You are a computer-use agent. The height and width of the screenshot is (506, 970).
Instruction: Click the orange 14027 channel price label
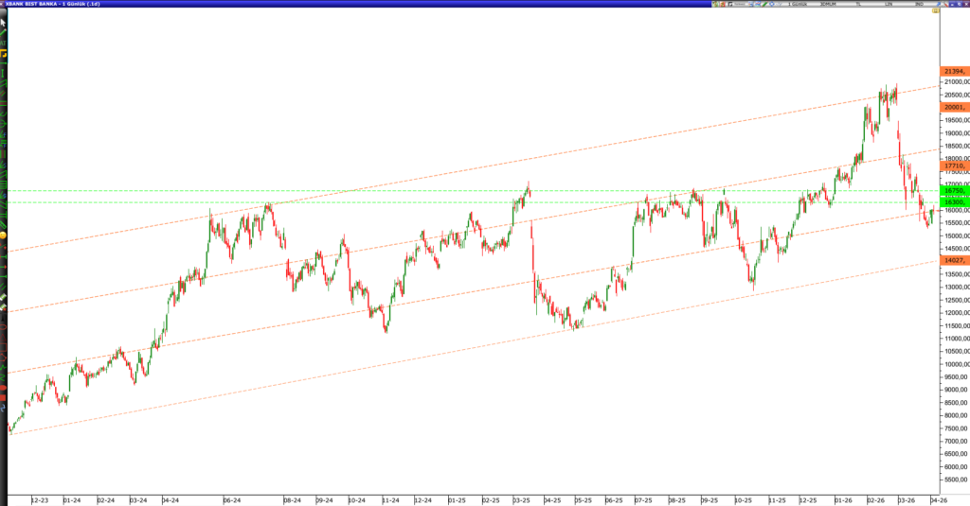pyautogui.click(x=954, y=260)
